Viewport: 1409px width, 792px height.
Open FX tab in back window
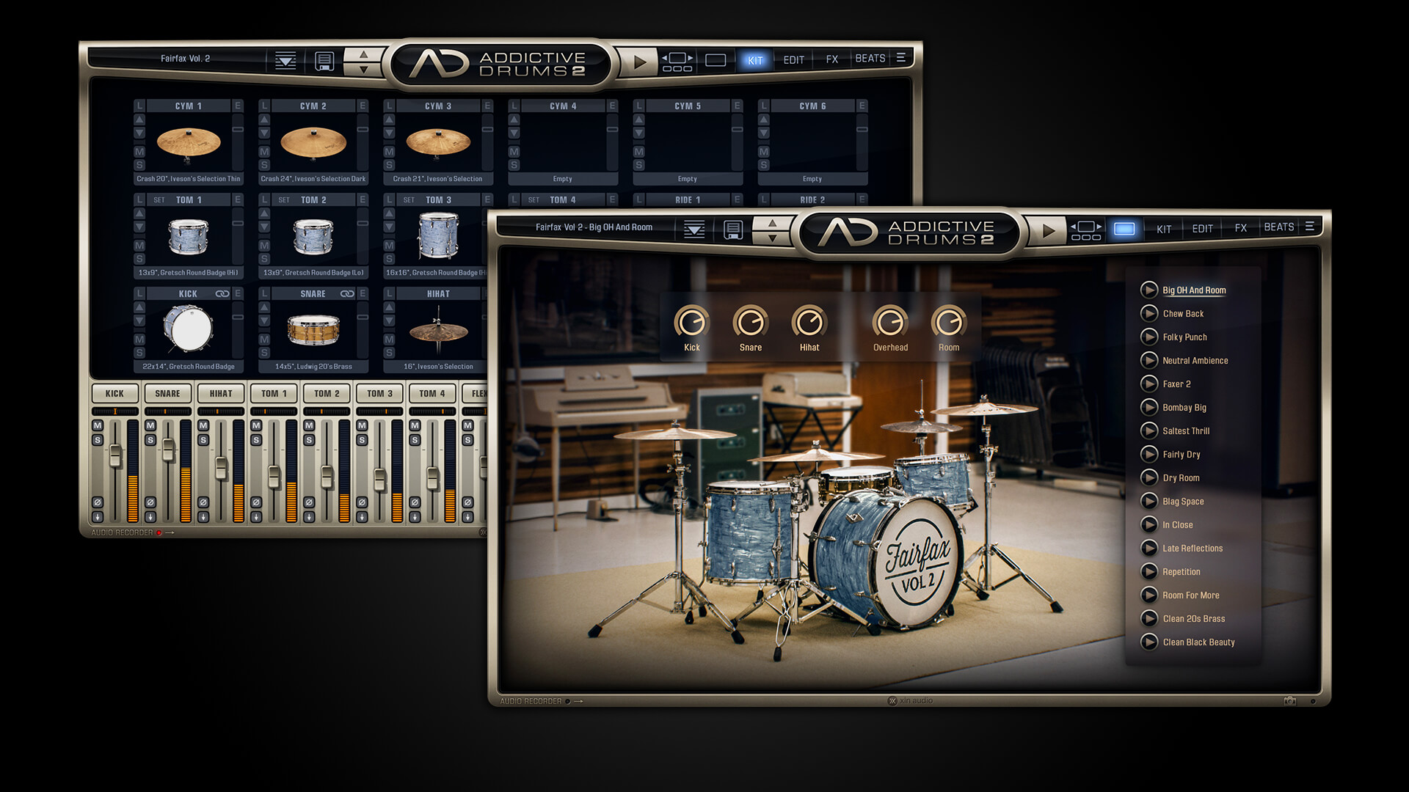click(831, 59)
